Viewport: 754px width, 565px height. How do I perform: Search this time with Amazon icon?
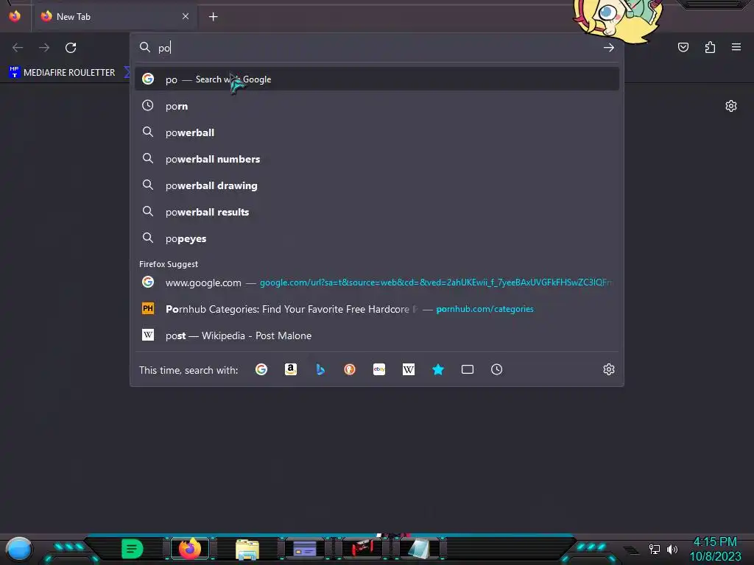point(290,369)
